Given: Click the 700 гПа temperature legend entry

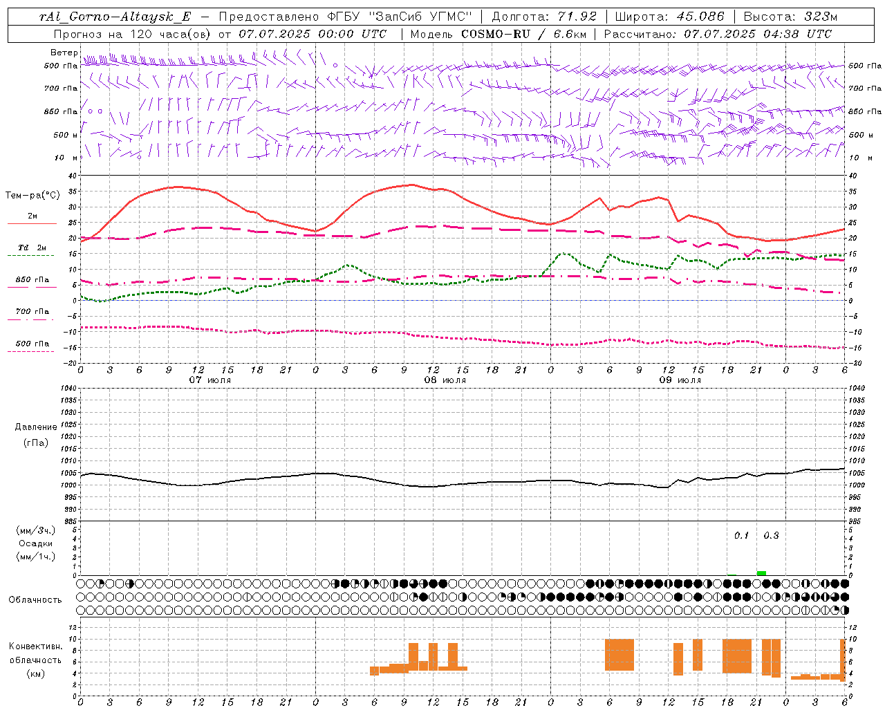Looking at the screenshot, I should (x=32, y=312).
